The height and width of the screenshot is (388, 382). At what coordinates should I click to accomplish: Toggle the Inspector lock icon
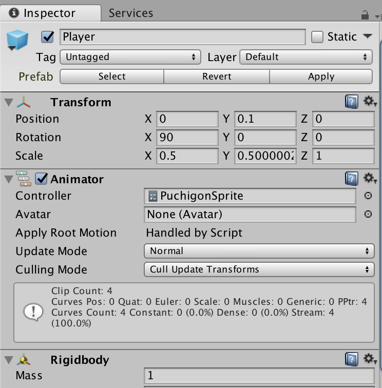[365, 15]
